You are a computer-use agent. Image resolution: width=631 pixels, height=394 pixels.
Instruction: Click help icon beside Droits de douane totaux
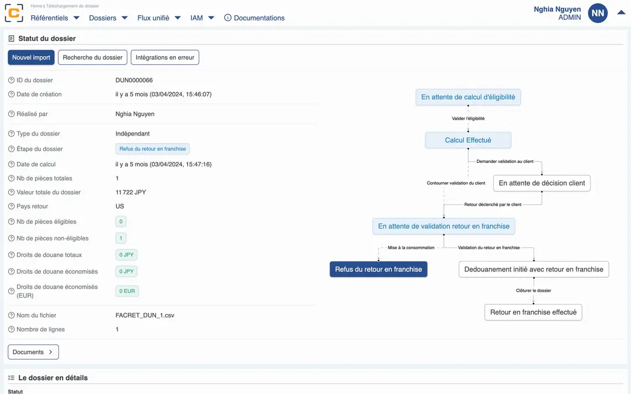tap(11, 255)
